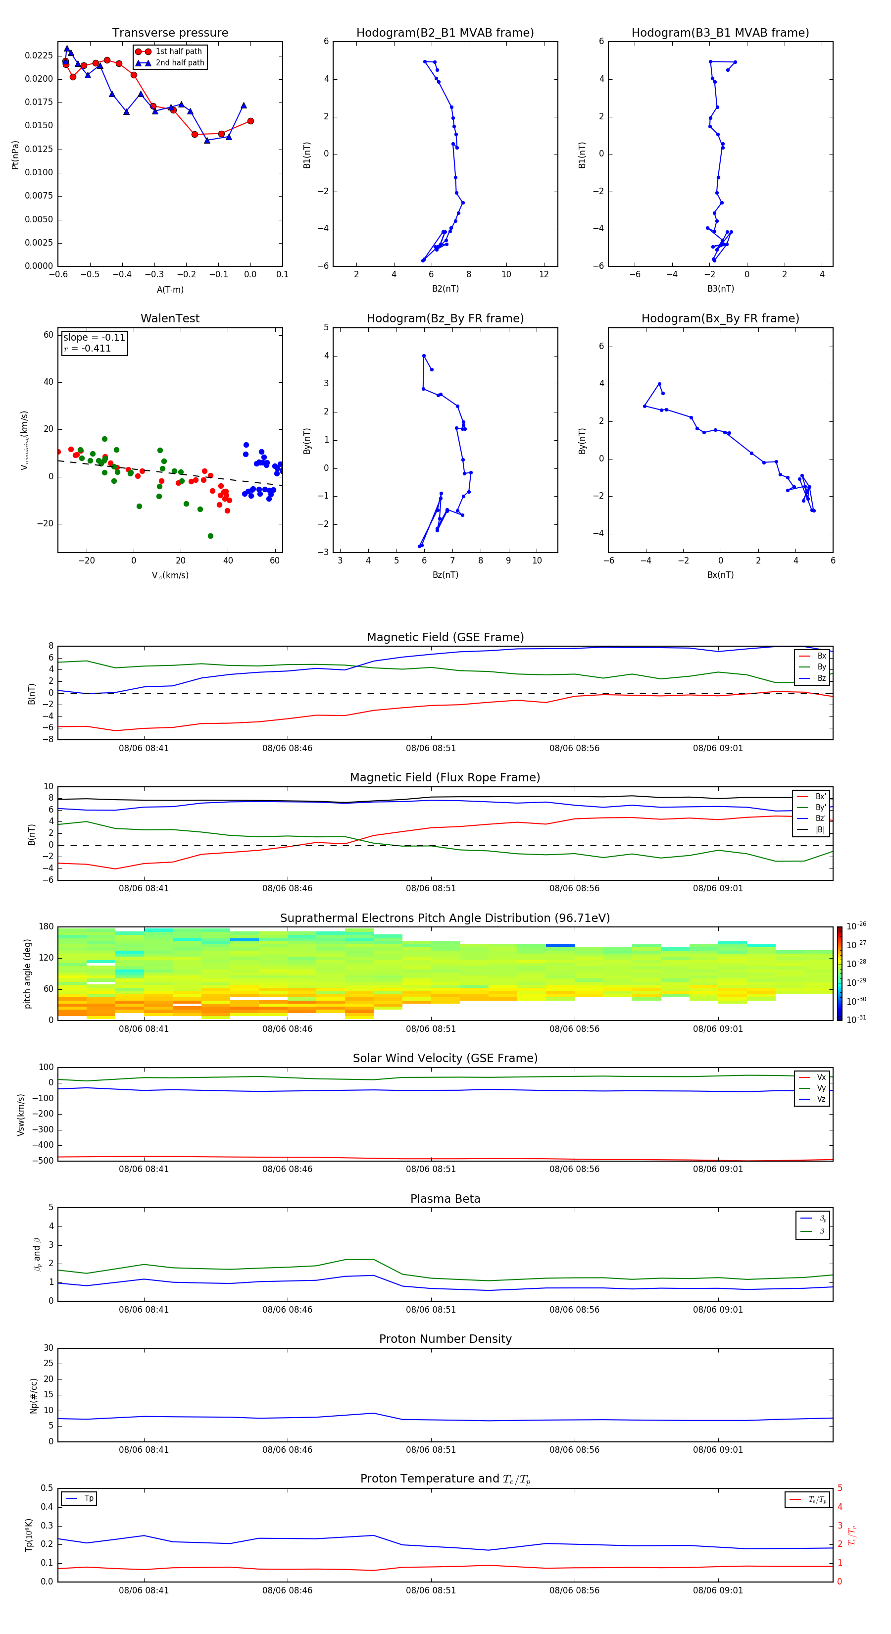Click the '1st half path' legend entry
This screenshot has width=891, height=1634.
[x=169, y=51]
